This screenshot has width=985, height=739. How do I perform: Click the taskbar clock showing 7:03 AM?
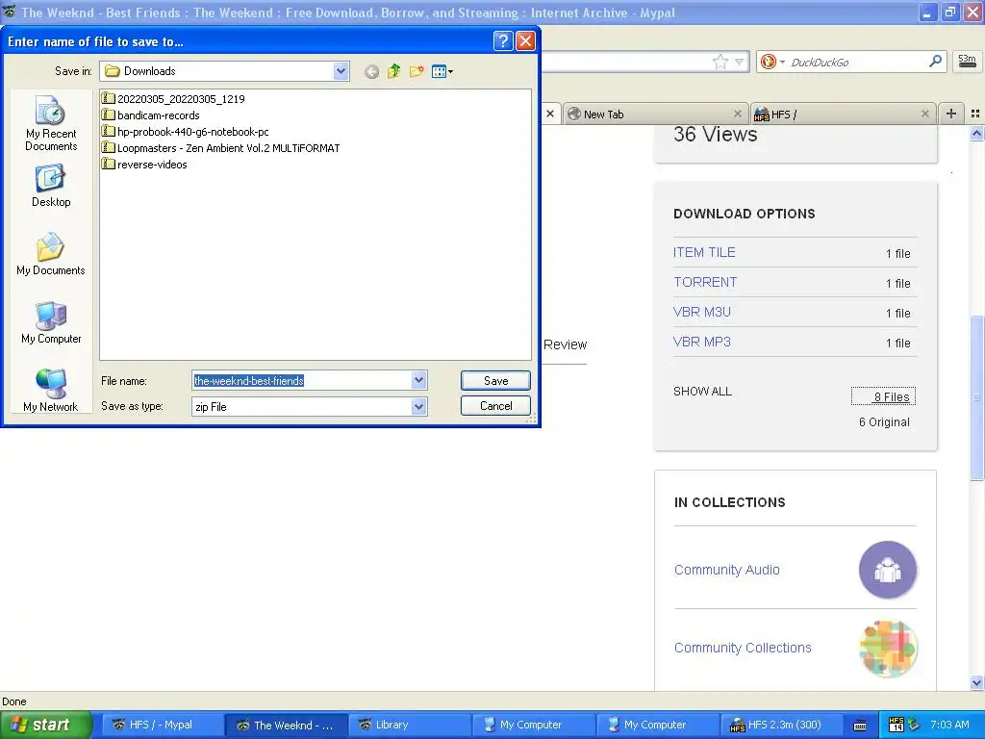pos(949,725)
